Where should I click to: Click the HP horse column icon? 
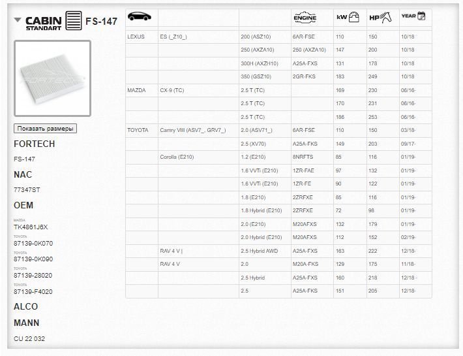(380, 18)
